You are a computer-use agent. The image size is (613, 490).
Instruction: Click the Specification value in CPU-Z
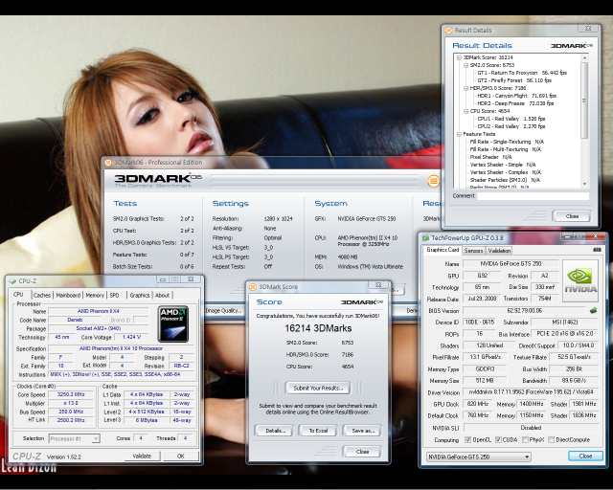tap(121, 348)
